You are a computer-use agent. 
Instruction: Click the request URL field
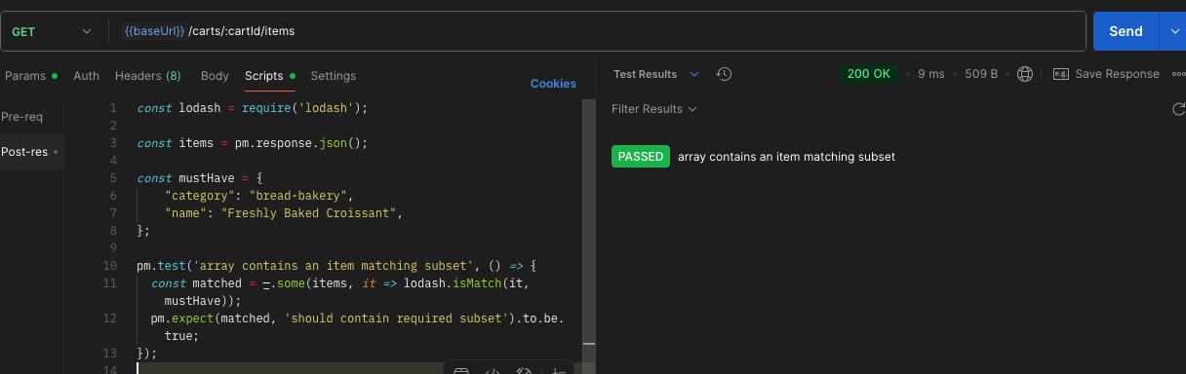click(597, 31)
